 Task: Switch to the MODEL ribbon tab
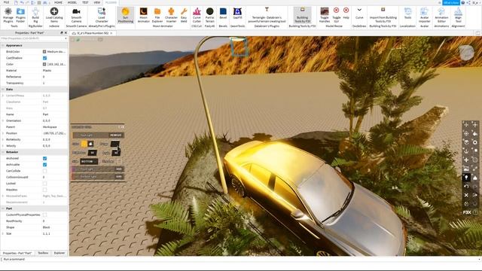72,2
